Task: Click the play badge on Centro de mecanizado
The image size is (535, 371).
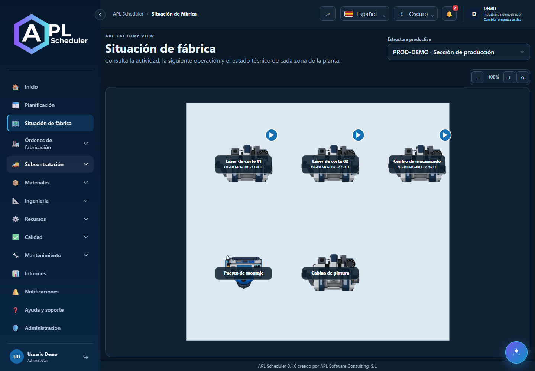Action: tap(445, 135)
